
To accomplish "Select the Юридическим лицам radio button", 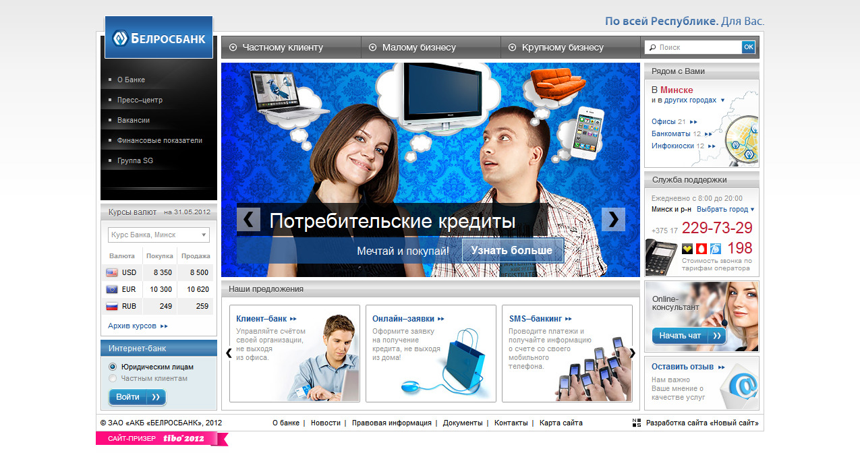I will [x=113, y=367].
